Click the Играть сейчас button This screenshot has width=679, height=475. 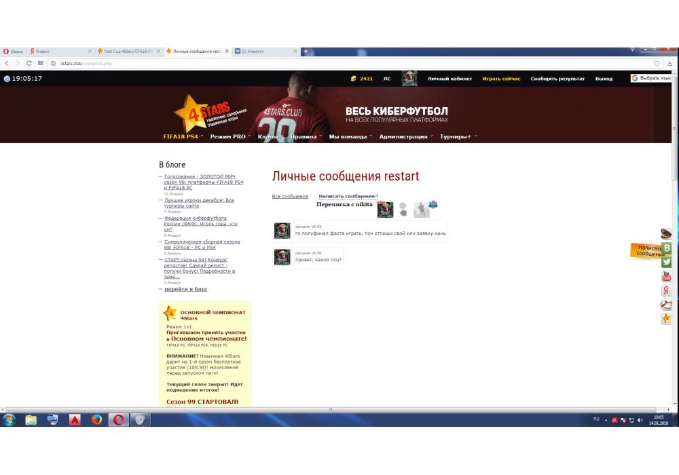(x=501, y=79)
